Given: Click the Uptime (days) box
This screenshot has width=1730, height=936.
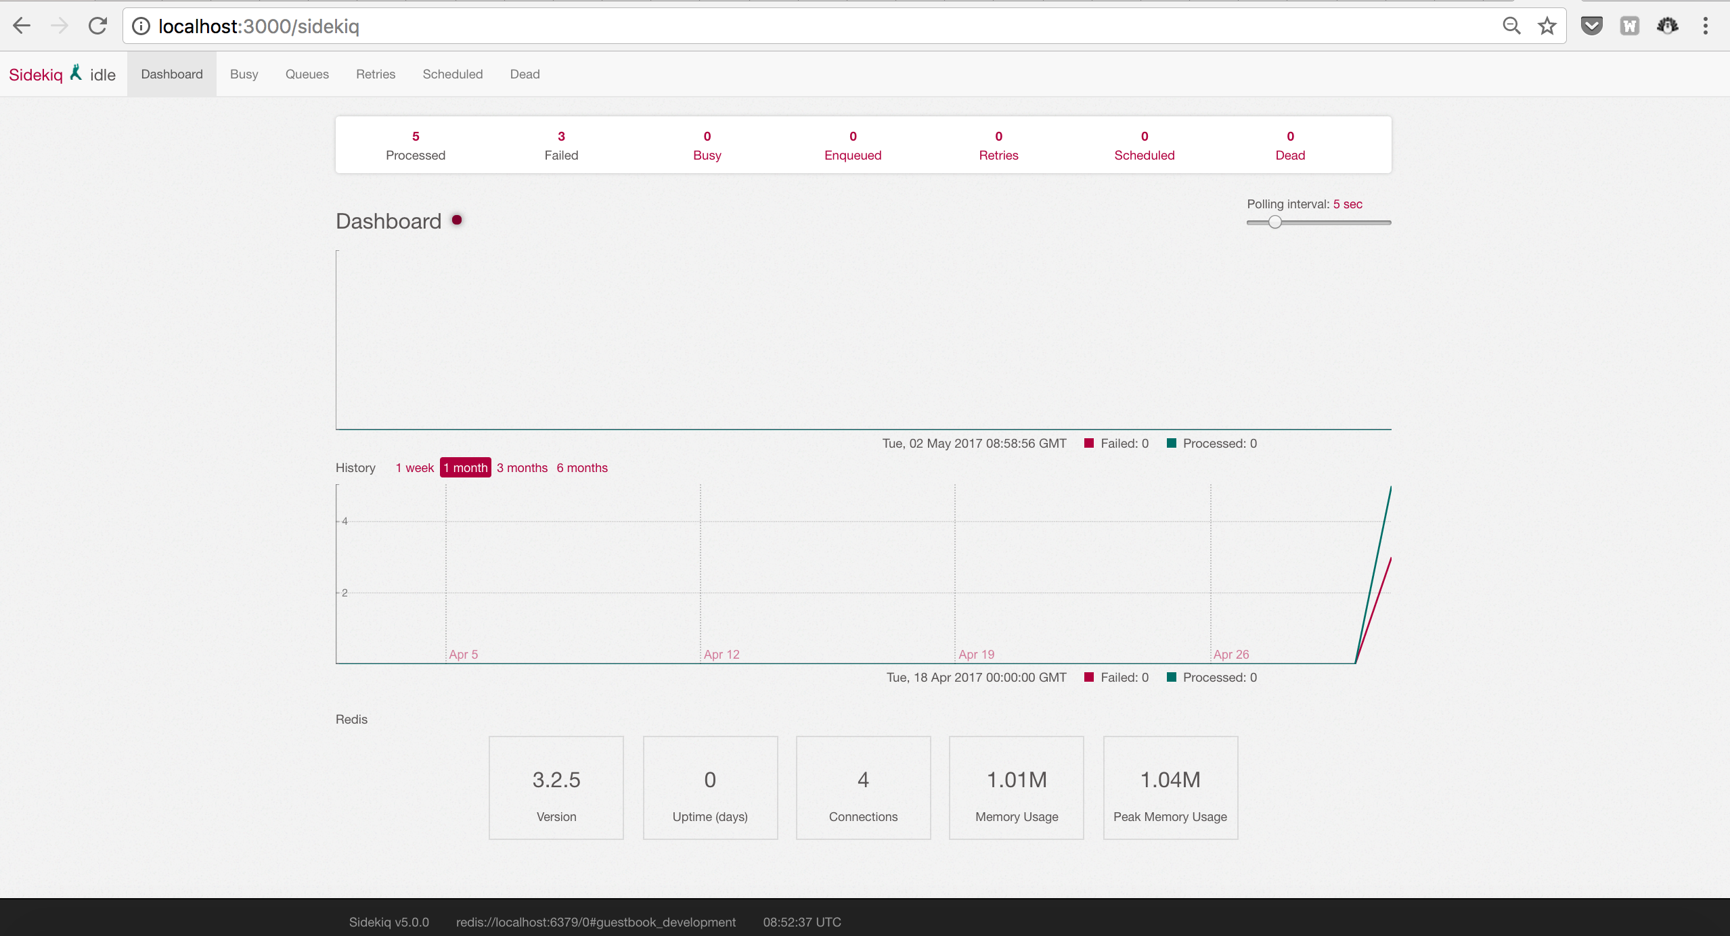Looking at the screenshot, I should [710, 788].
